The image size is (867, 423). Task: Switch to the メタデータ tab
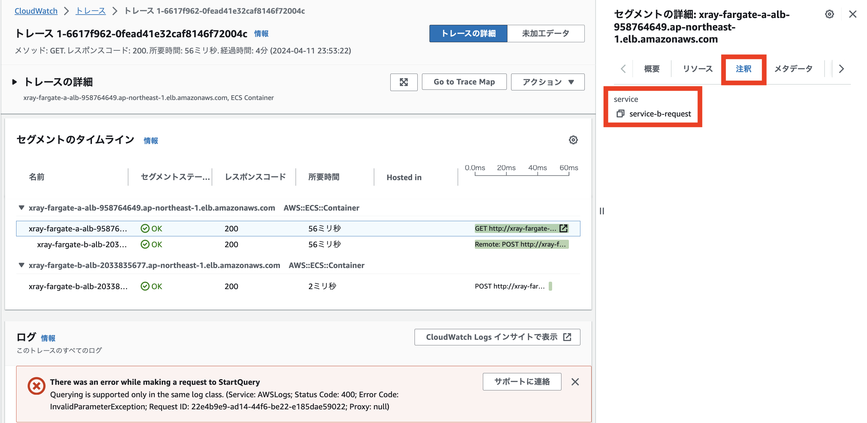(x=793, y=69)
